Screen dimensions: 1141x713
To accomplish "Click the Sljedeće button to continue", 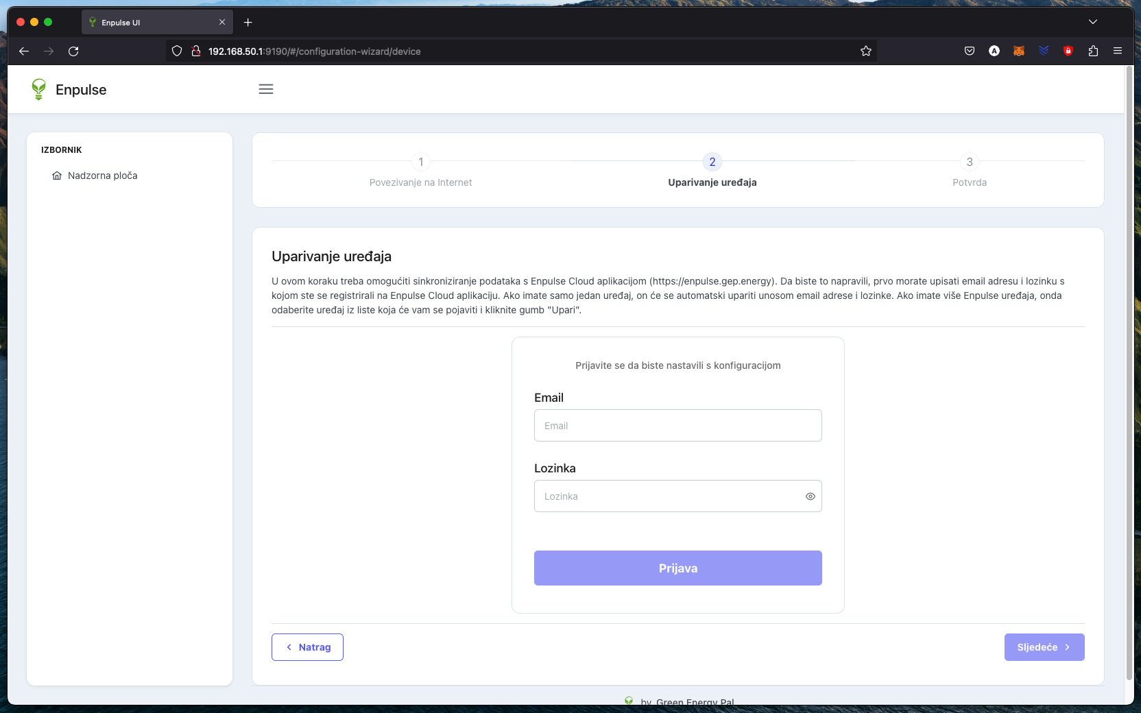I will coord(1044,647).
